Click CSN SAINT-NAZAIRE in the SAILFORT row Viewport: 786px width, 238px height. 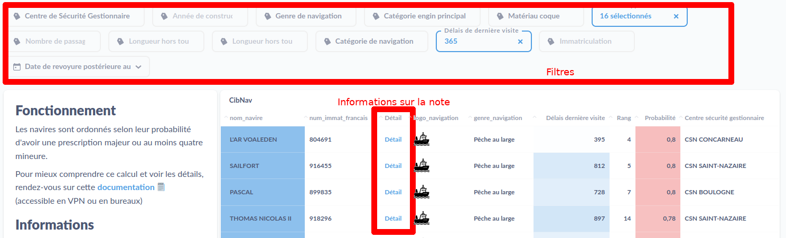[x=715, y=166]
